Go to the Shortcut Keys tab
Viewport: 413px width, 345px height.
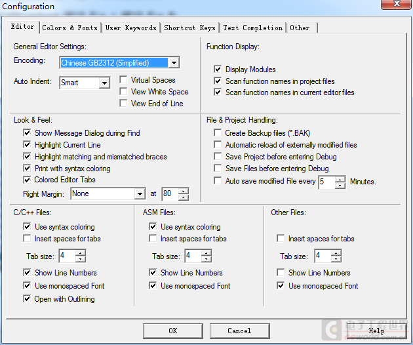pos(189,28)
